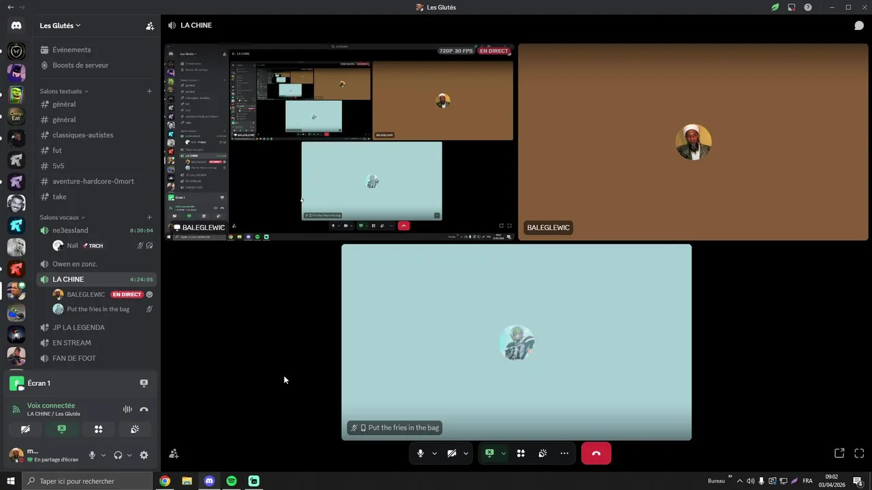Image resolution: width=872 pixels, height=490 pixels.
Task: Open the Discord help question mark icon
Action: click(x=808, y=7)
